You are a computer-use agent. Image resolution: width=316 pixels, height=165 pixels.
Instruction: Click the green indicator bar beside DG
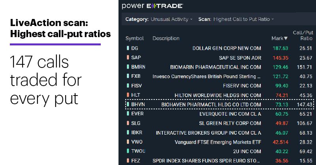[x=128, y=48]
